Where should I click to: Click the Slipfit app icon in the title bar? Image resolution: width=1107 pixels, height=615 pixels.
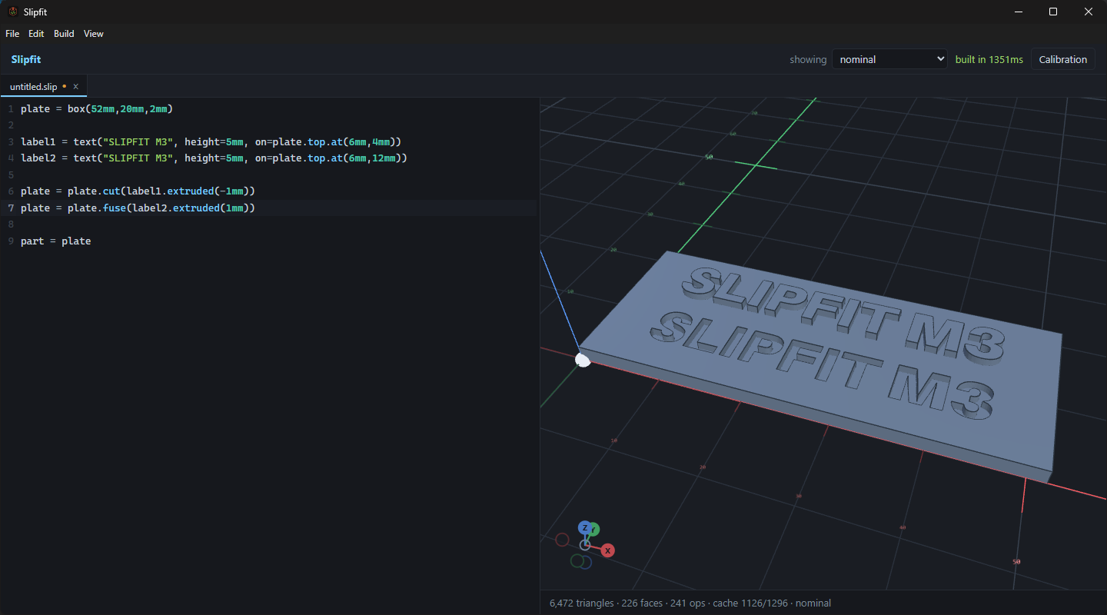tap(12, 12)
